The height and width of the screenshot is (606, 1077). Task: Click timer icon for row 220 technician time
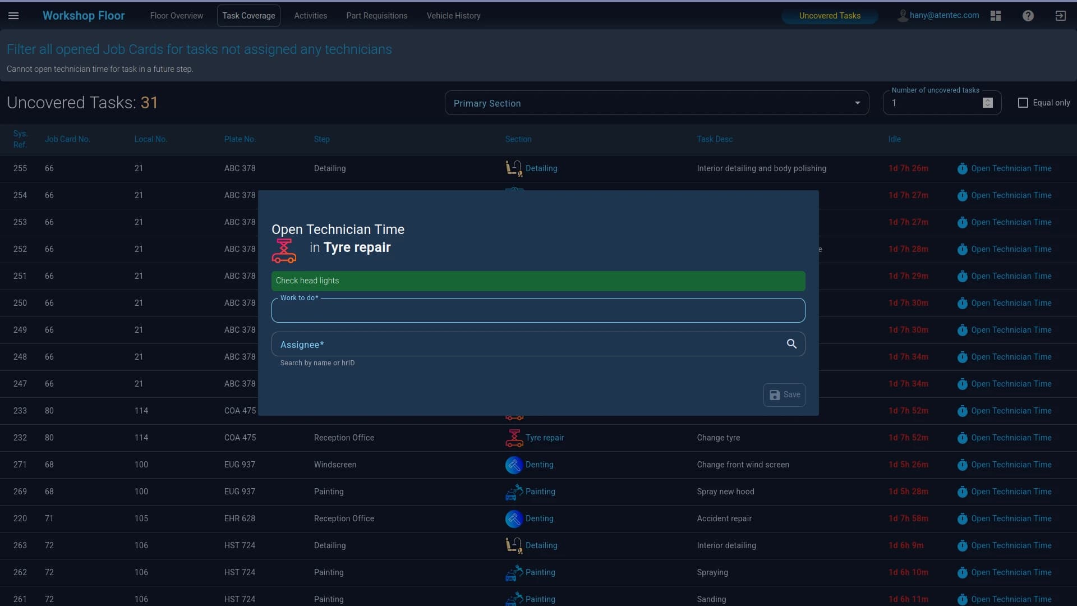(962, 518)
